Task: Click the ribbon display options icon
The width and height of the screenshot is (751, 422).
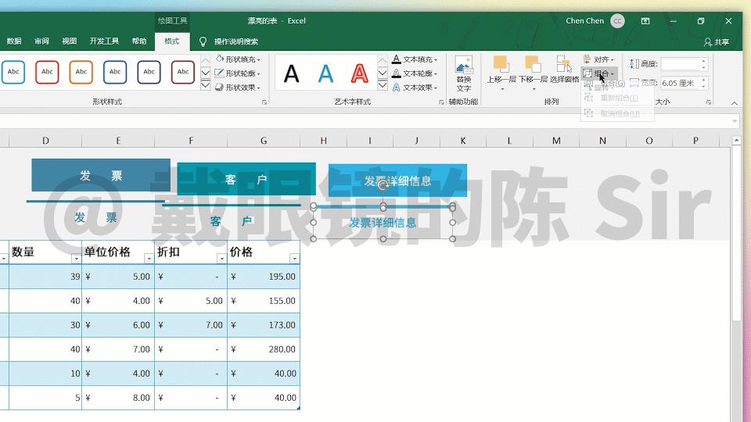Action: 645,21
